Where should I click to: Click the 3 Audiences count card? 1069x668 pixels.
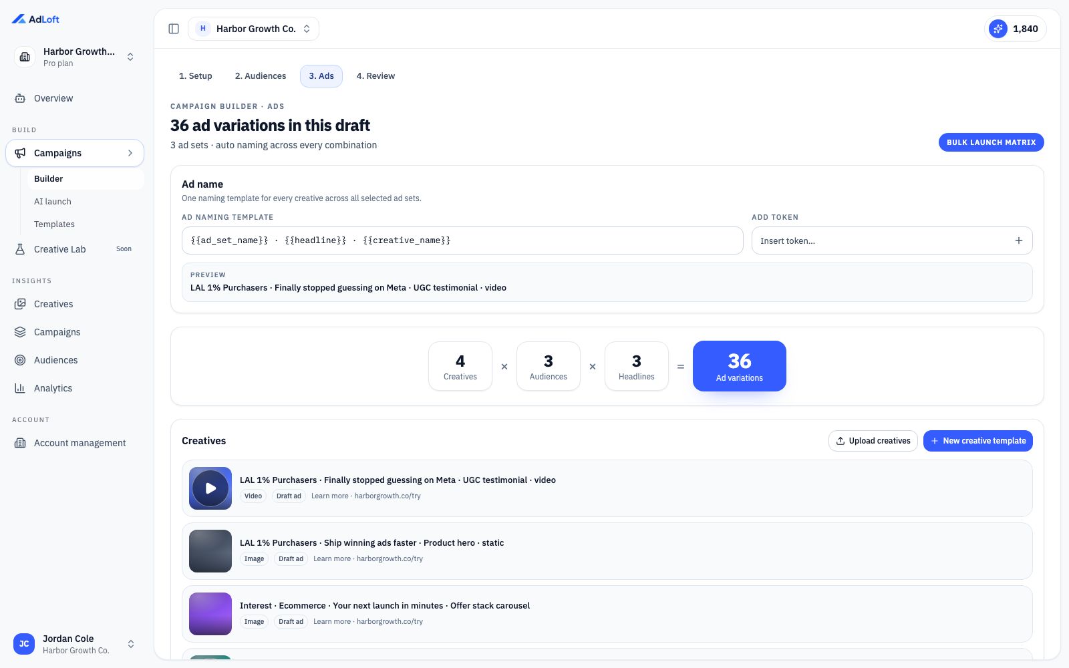coord(549,366)
